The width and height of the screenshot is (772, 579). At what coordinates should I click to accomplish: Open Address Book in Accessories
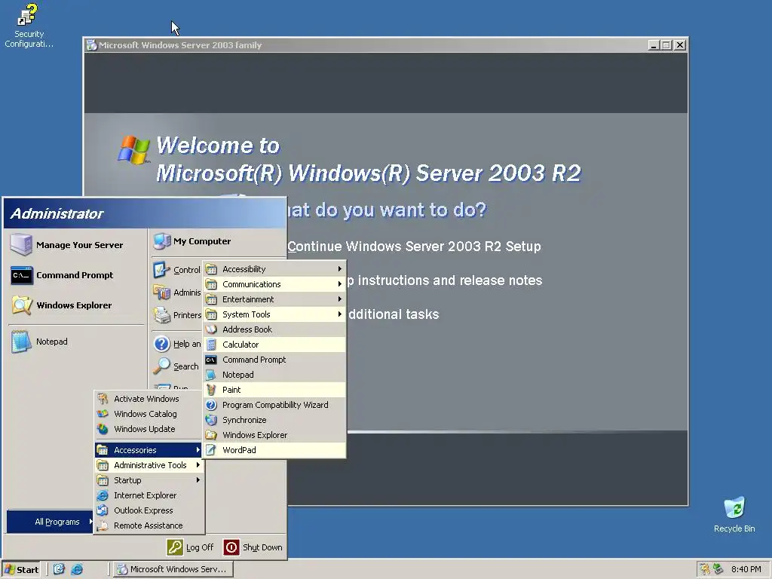274,329
